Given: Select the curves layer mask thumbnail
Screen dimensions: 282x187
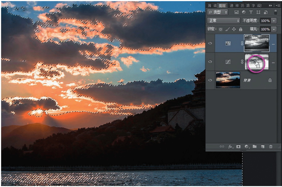Looking at the screenshot, I should [257, 62].
